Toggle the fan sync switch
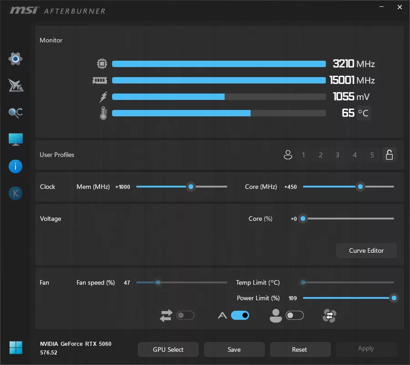Screen dimensions: 410x365 click(x=185, y=315)
